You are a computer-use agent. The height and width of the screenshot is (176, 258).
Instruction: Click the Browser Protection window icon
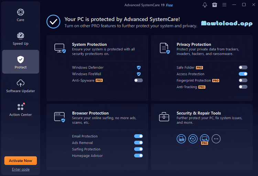click(60, 117)
